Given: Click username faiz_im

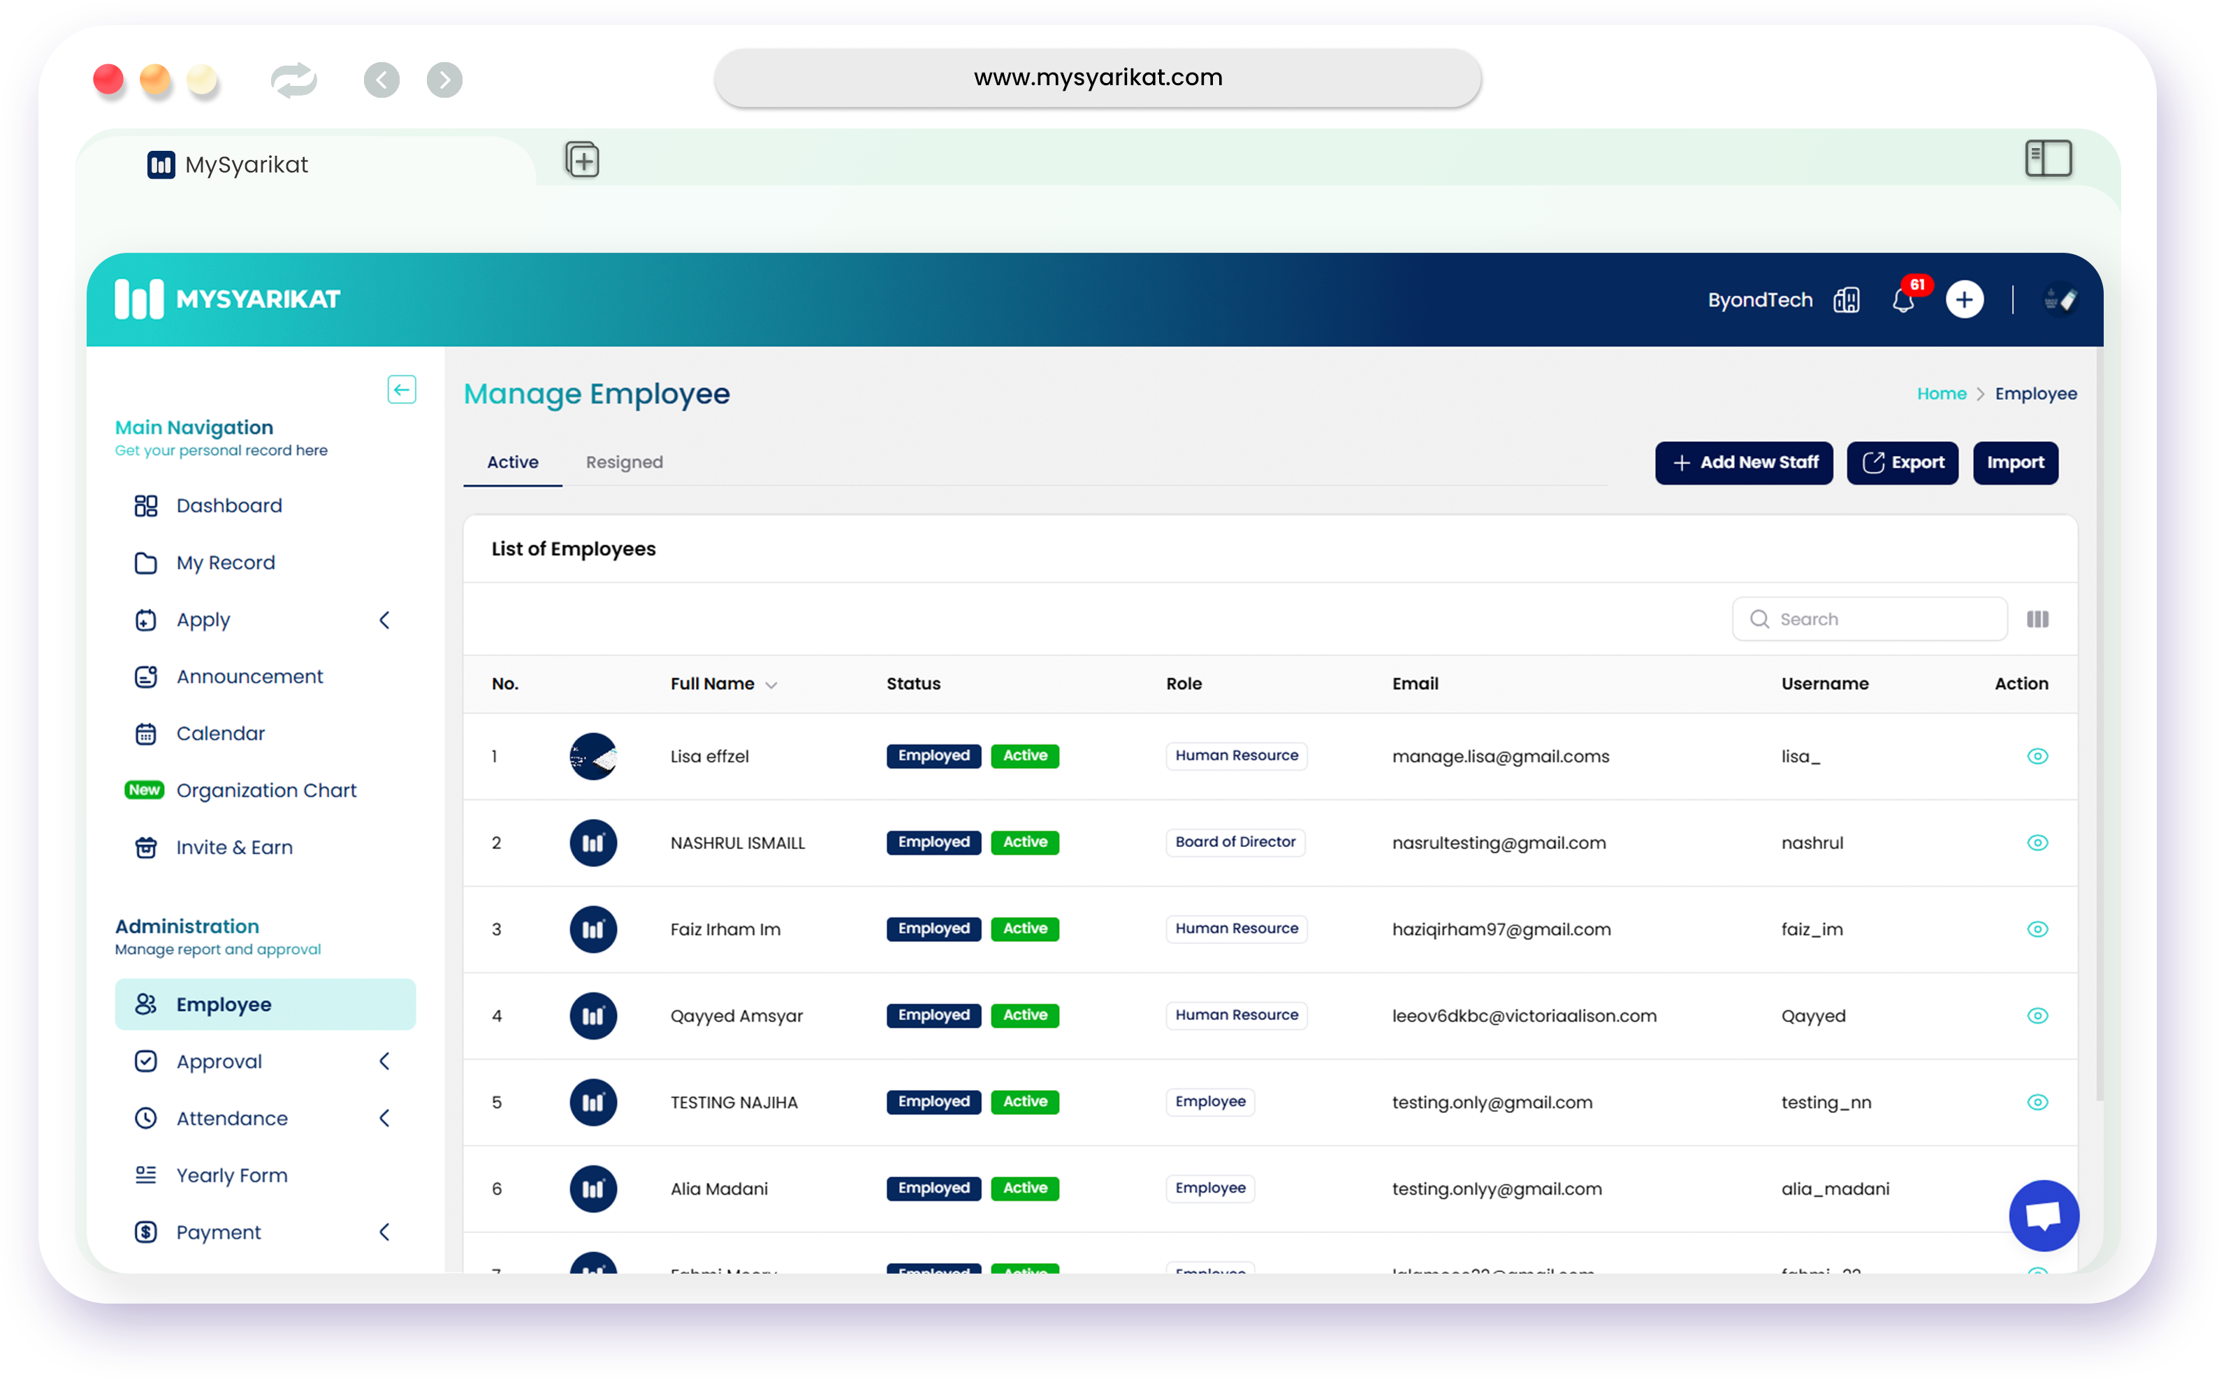Looking at the screenshot, I should click(x=1812, y=930).
